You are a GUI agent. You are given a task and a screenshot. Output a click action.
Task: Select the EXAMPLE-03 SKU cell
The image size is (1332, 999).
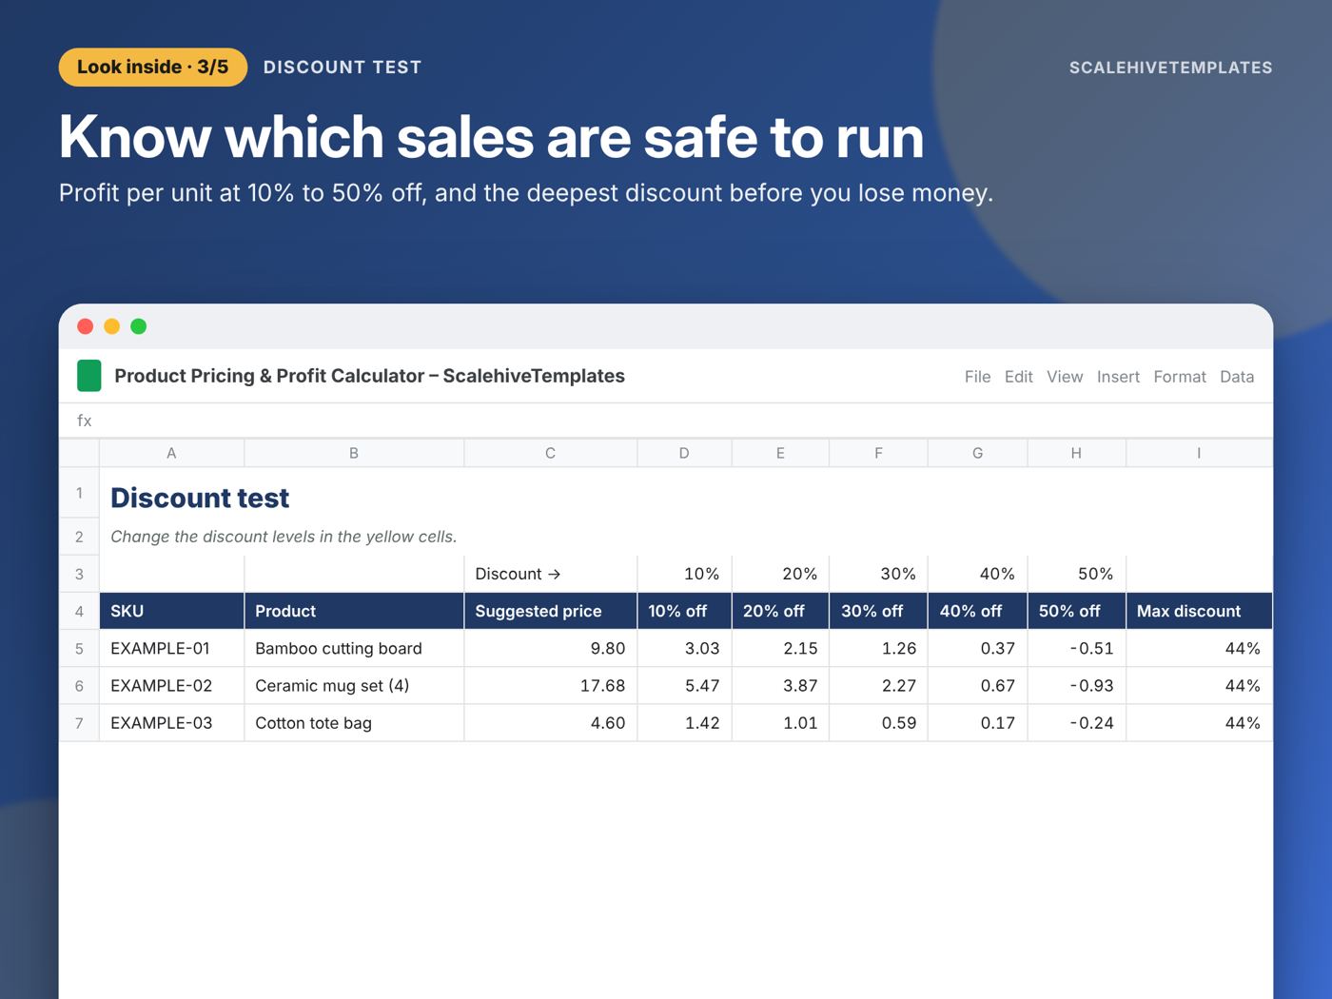click(171, 723)
